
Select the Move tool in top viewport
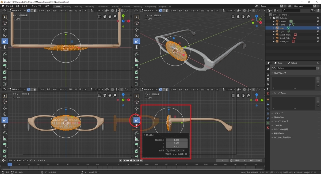pyautogui.click(x=5, y=29)
